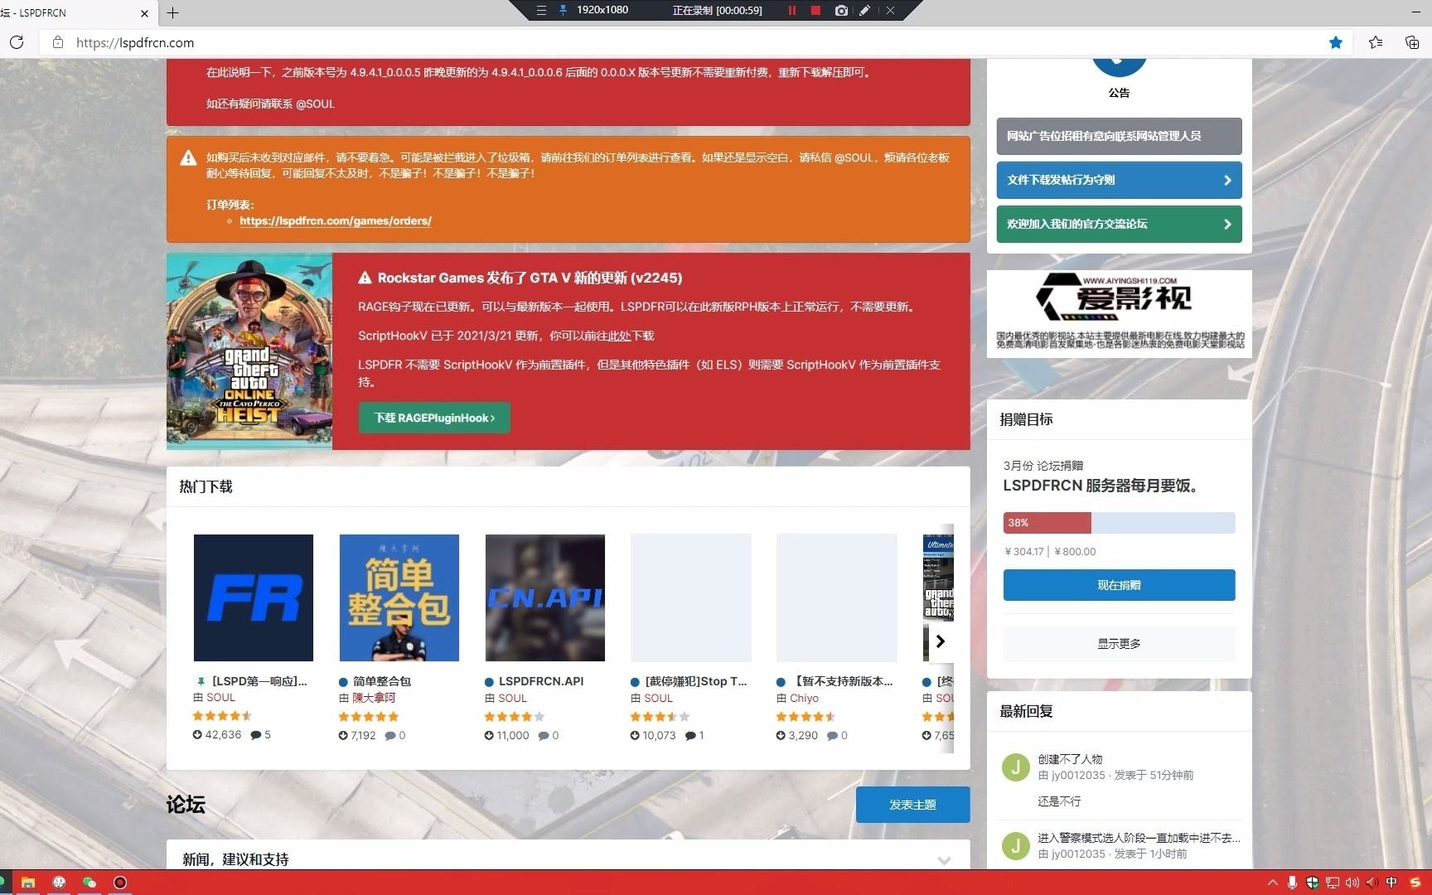Show next items in 热门下载 carousel
Image resolution: width=1432 pixels, height=895 pixels.
[x=941, y=641]
